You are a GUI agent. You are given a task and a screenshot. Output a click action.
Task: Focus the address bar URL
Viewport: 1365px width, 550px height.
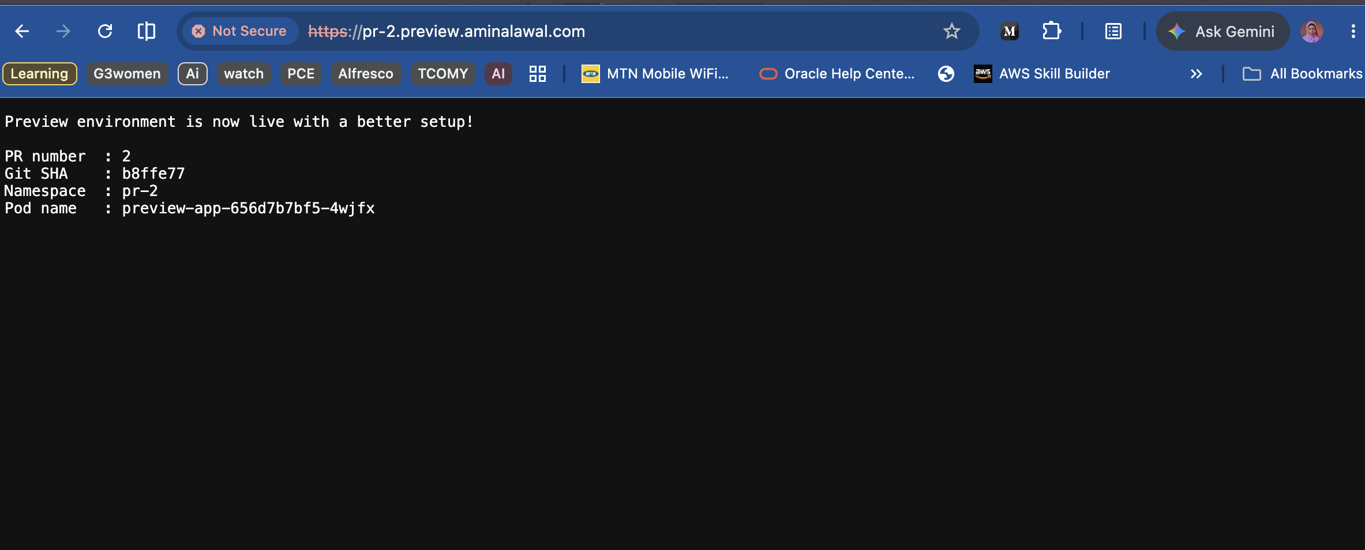[x=447, y=31]
